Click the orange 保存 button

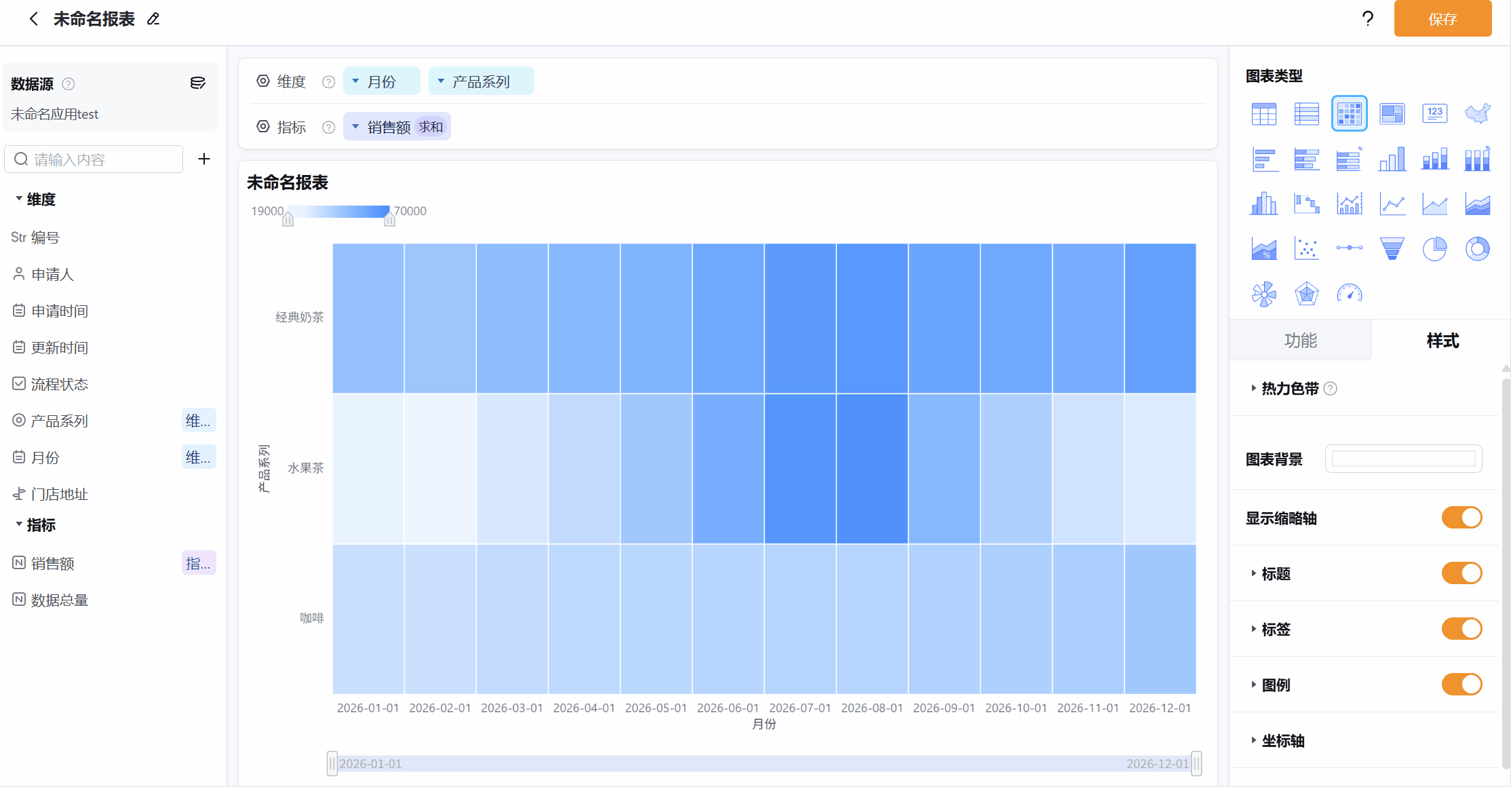(x=1443, y=19)
